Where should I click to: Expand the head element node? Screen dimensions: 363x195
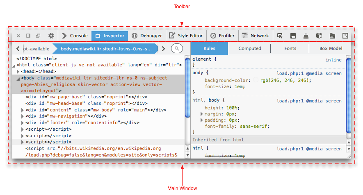[18, 72]
